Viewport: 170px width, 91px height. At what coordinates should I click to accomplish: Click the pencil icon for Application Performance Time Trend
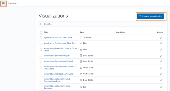pyautogui.click(x=161, y=43)
